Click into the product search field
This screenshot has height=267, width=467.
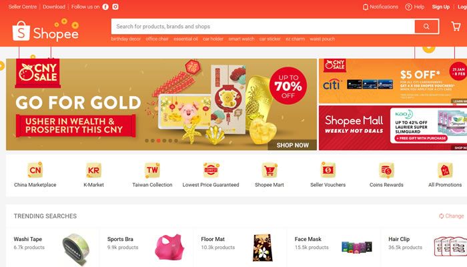(263, 27)
